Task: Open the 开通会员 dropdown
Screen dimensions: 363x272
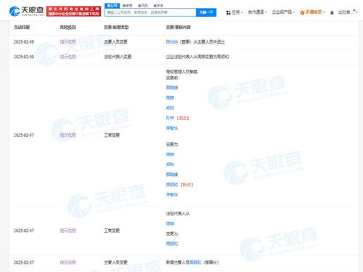Action: (315, 12)
